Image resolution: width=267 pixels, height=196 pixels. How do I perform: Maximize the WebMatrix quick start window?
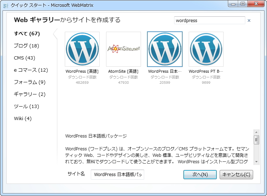click(243, 4)
